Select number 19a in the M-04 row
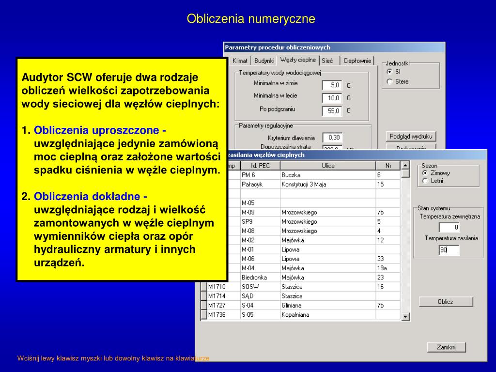 pos(388,268)
